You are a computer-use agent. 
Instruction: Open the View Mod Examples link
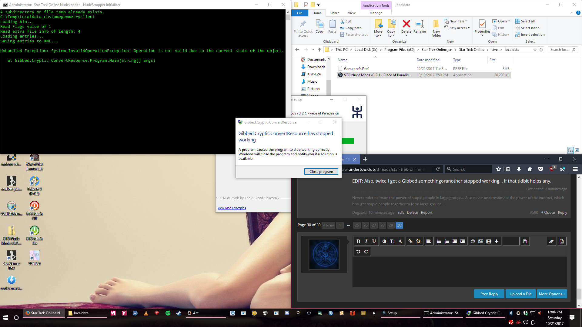(232, 208)
